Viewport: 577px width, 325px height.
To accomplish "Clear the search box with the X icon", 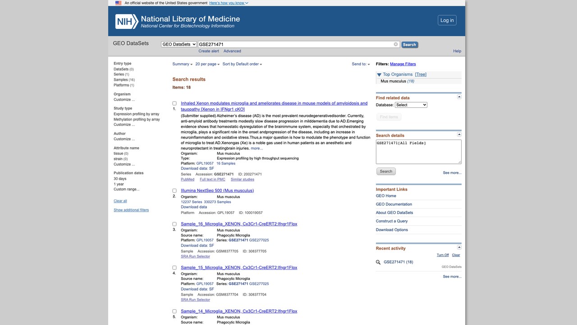I will [396, 44].
